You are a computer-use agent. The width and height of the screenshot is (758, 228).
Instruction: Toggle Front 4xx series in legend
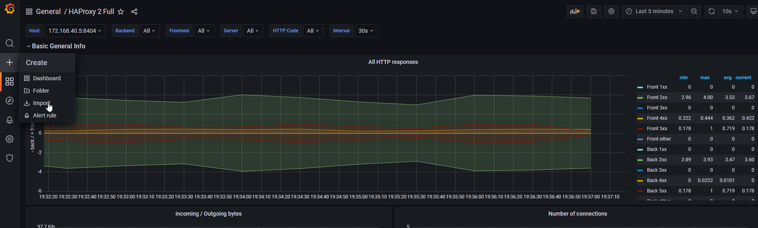point(657,118)
